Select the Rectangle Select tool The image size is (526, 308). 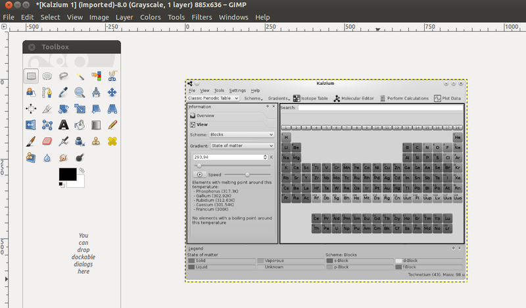(x=31, y=76)
